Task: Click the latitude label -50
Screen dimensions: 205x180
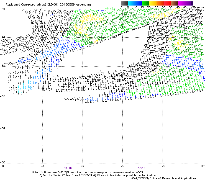Action: click(2, 9)
